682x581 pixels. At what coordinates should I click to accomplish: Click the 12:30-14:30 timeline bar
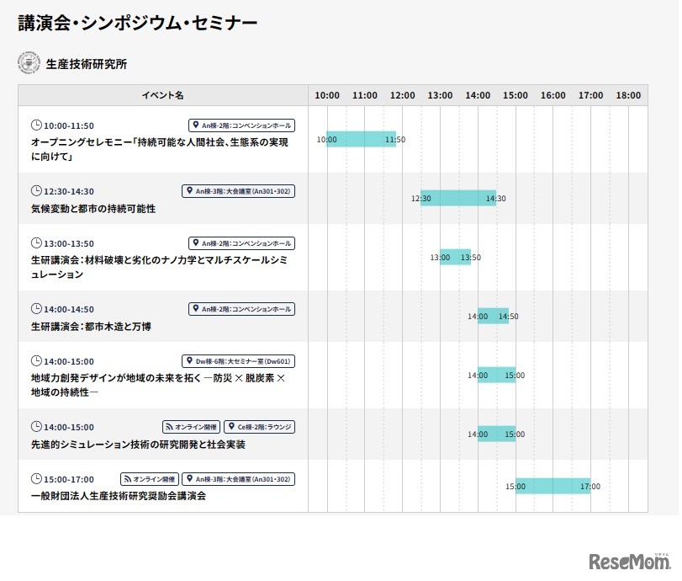tap(458, 198)
